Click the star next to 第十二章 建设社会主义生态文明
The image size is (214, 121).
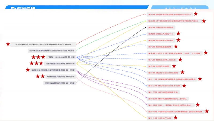pos(184,86)
